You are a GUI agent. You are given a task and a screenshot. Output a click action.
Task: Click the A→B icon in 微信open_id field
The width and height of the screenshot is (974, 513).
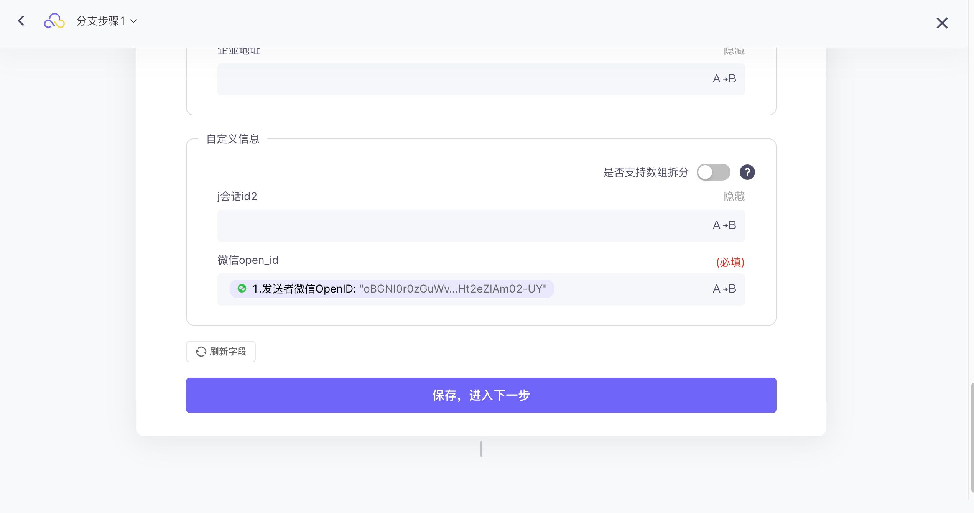[724, 289]
